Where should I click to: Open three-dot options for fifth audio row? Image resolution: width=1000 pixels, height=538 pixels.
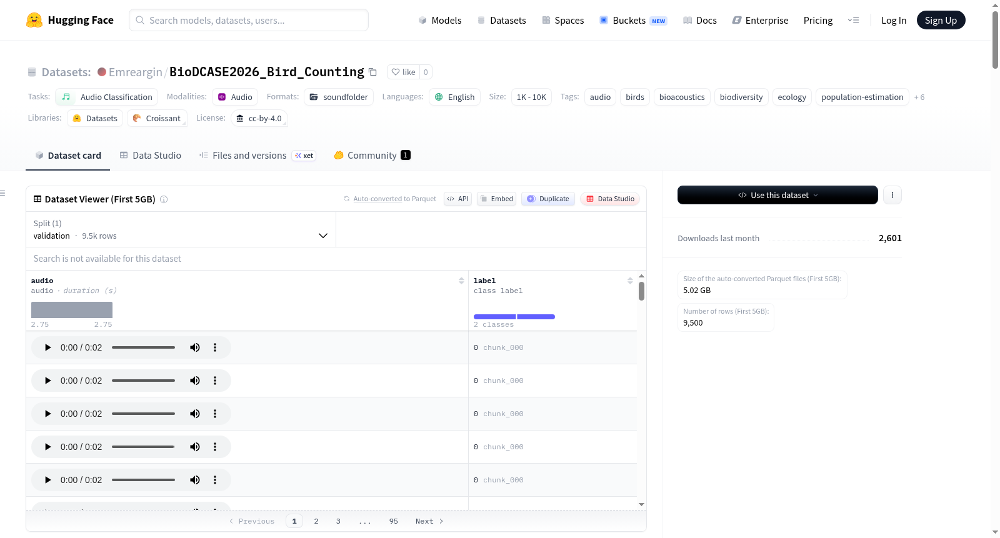[x=215, y=480]
